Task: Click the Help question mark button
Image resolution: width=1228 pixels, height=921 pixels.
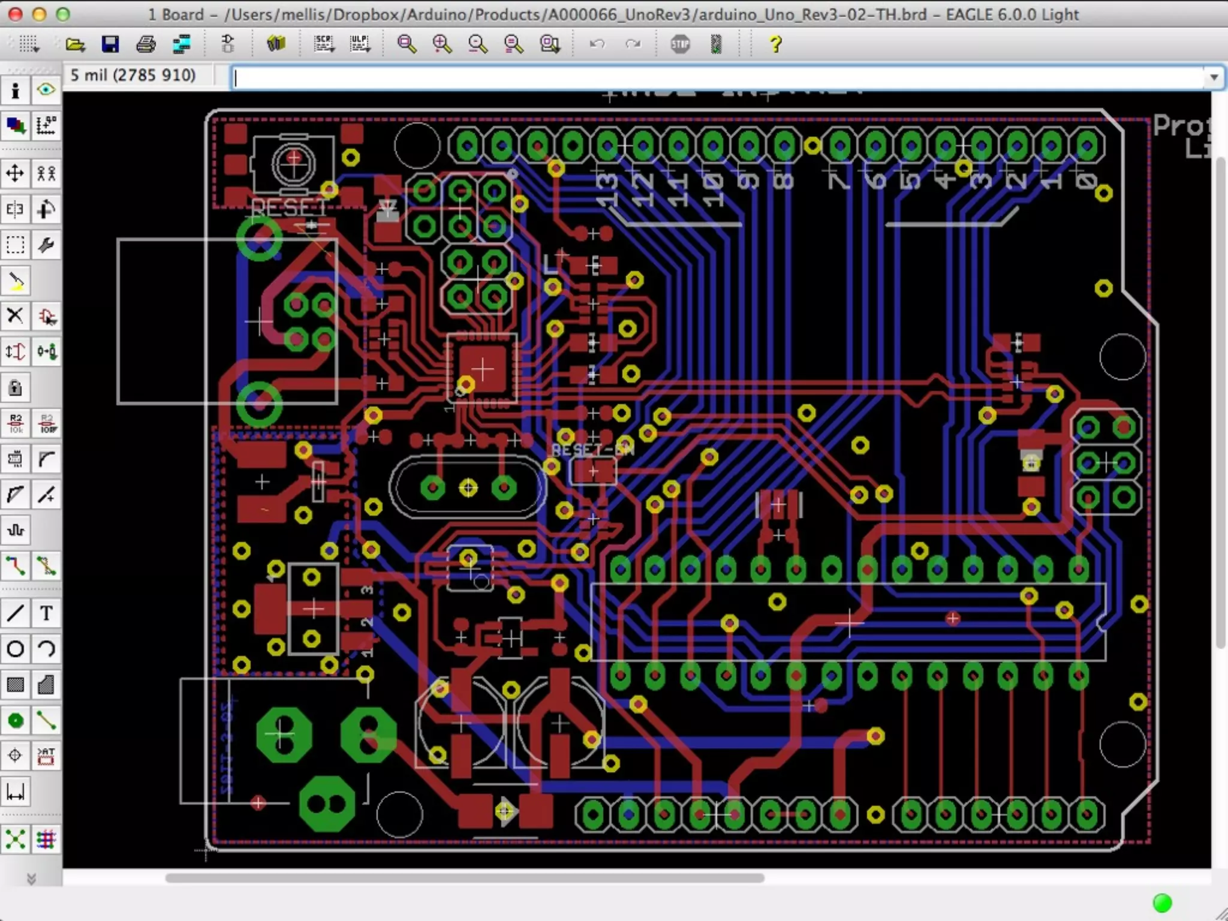Action: click(x=775, y=44)
